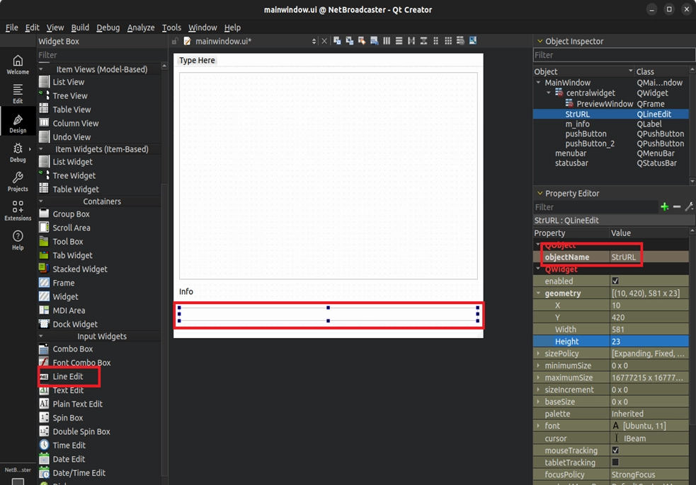This screenshot has width=696, height=485.
Task: Lay out horizontally in splitter
Action: (411, 41)
